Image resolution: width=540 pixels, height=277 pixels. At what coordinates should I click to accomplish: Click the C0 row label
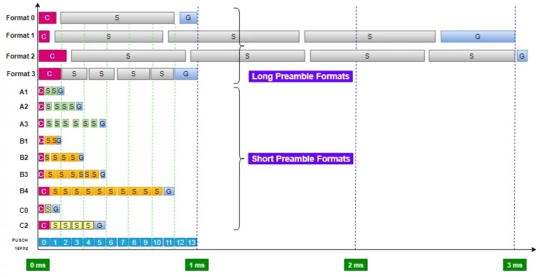[24, 208]
